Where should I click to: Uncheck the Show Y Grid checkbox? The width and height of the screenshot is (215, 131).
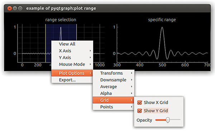(x=140, y=111)
